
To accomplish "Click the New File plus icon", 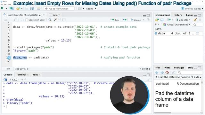I will point(2,8).
